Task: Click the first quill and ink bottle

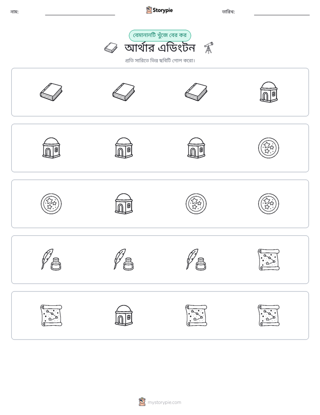Action: tap(51, 260)
